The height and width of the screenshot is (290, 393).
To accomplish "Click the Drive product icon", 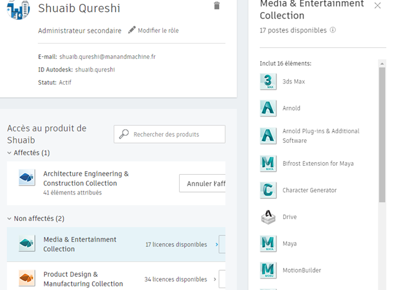I will pyautogui.click(x=268, y=217).
